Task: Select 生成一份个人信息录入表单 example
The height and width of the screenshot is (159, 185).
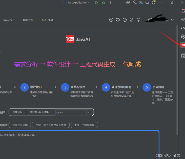Action: click(x=51, y=125)
